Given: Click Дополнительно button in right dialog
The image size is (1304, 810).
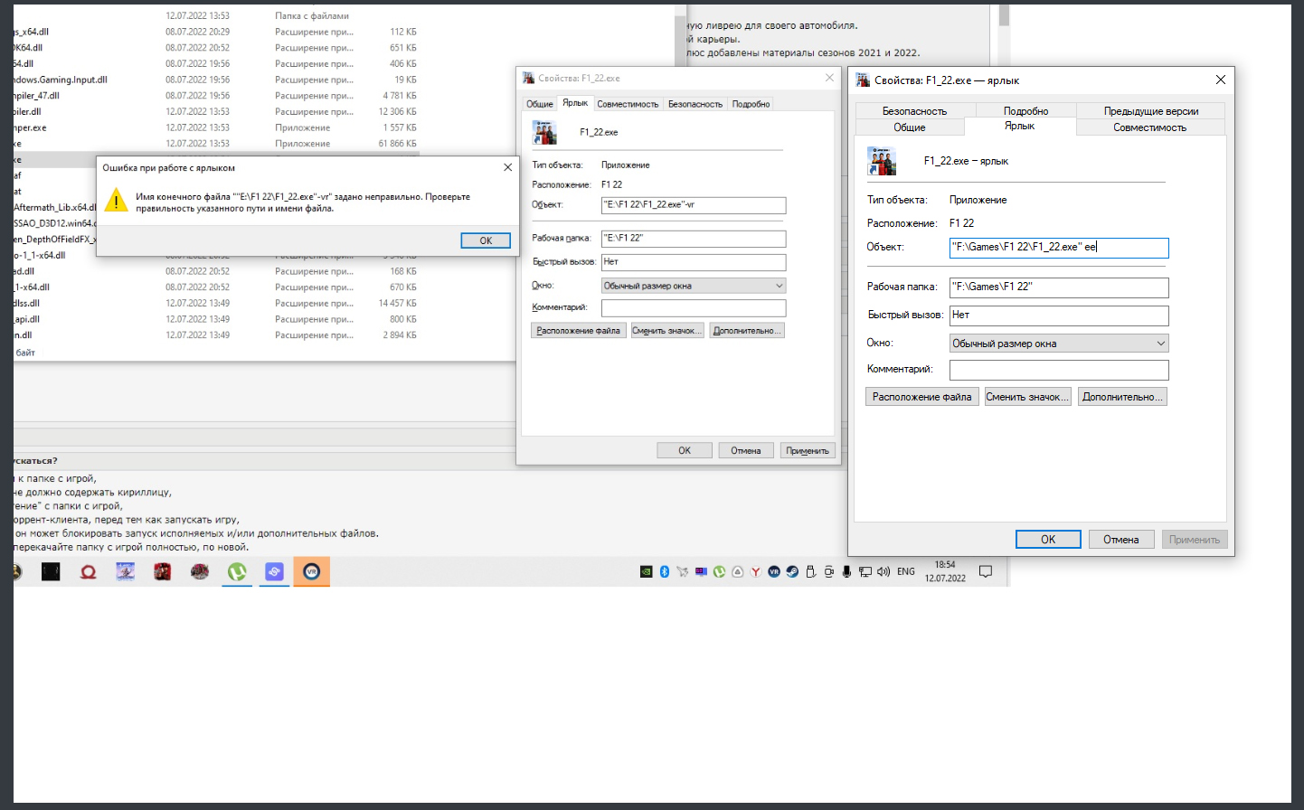Looking at the screenshot, I should coord(1122,397).
